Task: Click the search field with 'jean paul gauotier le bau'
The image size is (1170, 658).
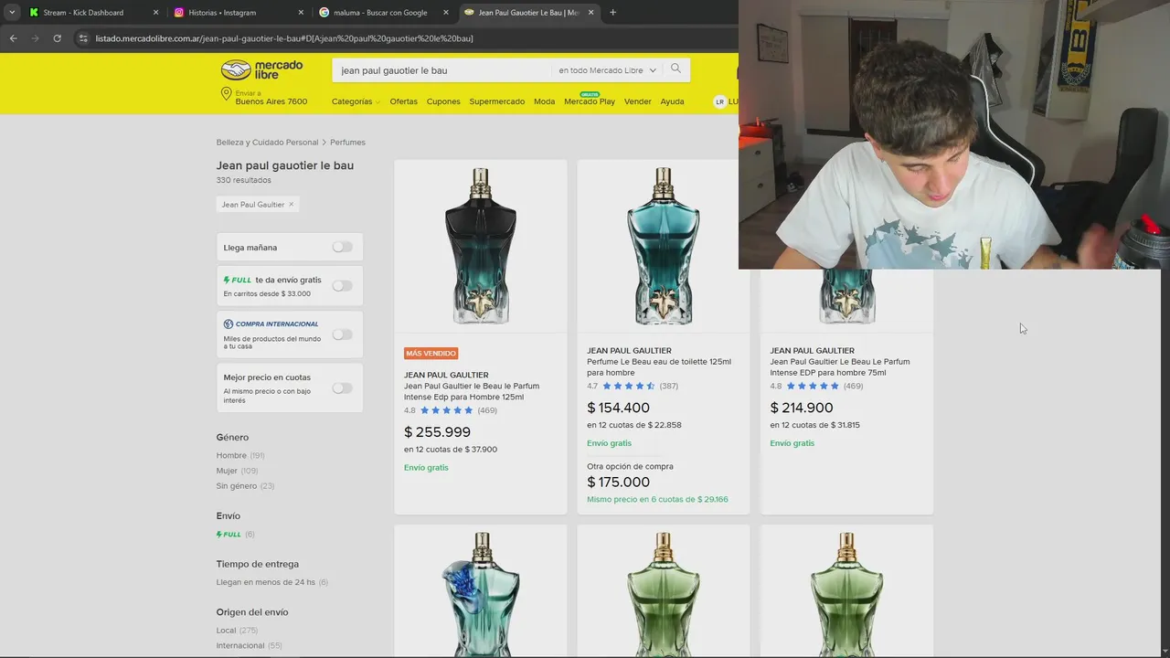Action: [x=443, y=70]
